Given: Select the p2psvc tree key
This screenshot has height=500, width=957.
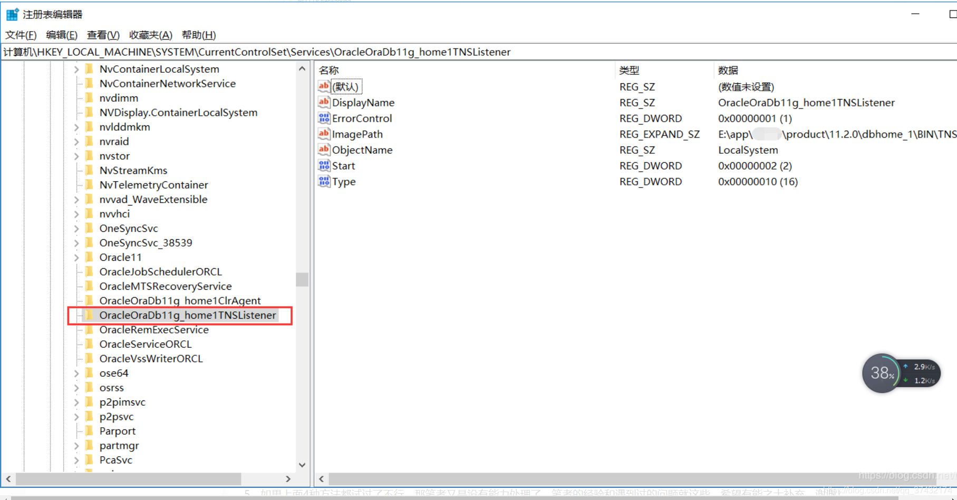Looking at the screenshot, I should pyautogui.click(x=117, y=417).
